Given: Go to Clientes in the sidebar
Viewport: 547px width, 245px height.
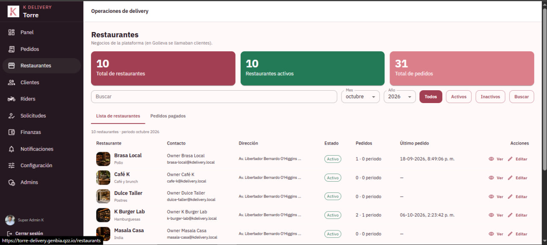Looking at the screenshot, I should [41, 83].
